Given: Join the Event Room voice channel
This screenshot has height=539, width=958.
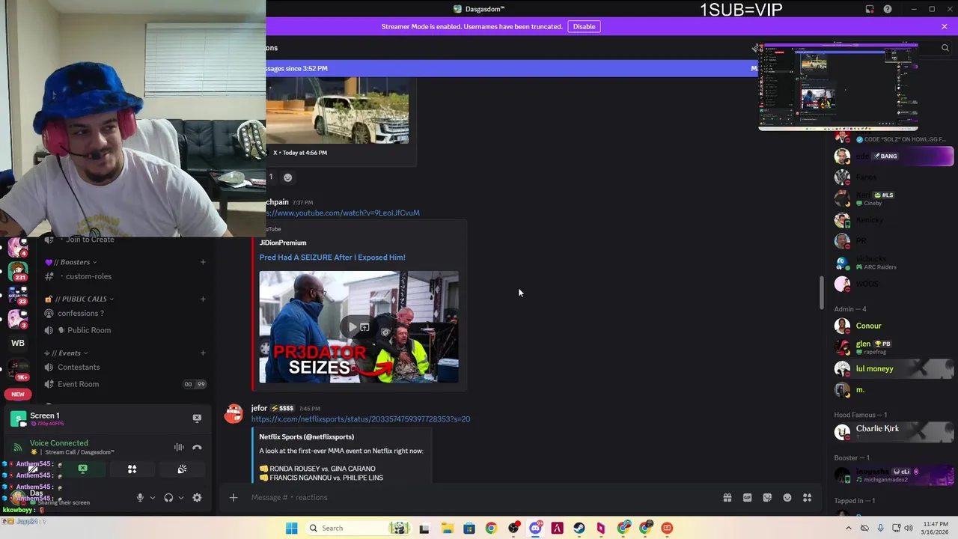Looking at the screenshot, I should coord(123,384).
